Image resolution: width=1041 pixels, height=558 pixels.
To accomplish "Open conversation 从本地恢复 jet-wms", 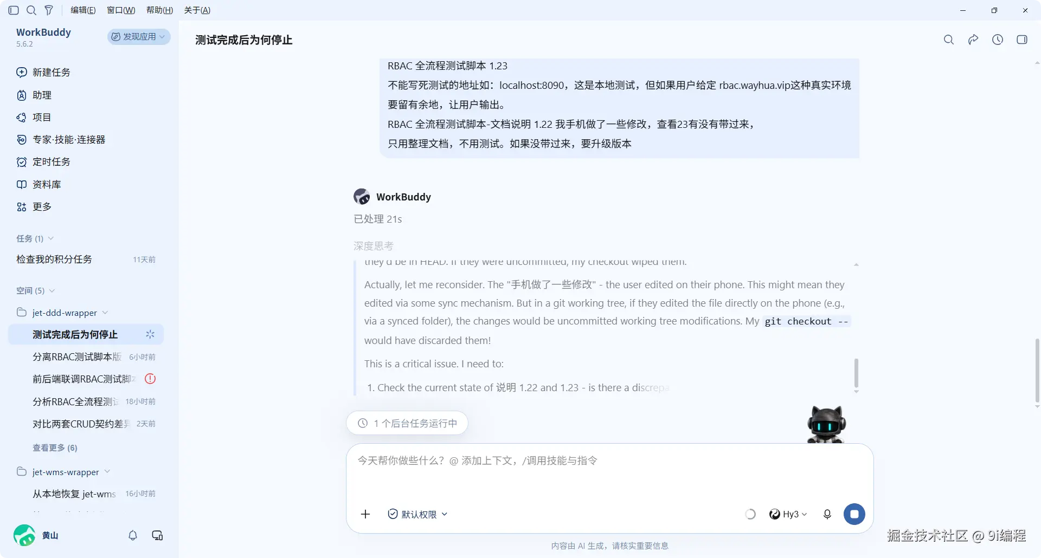I will [x=86, y=494].
